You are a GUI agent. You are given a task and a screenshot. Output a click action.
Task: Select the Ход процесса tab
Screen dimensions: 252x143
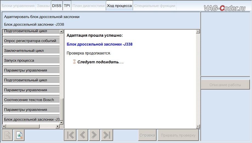[119, 5]
